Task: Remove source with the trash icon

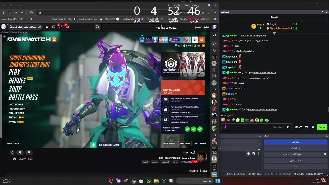Action: [x=254, y=154]
